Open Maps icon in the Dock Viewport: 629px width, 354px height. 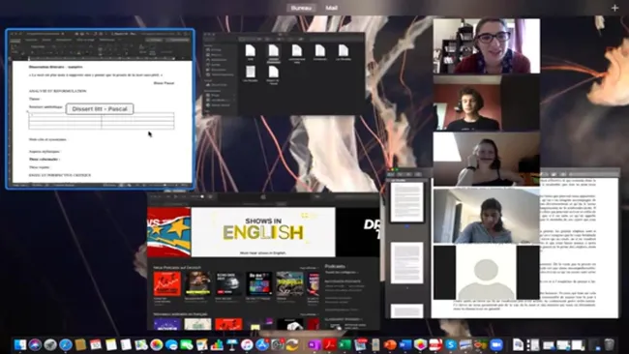(x=141, y=344)
